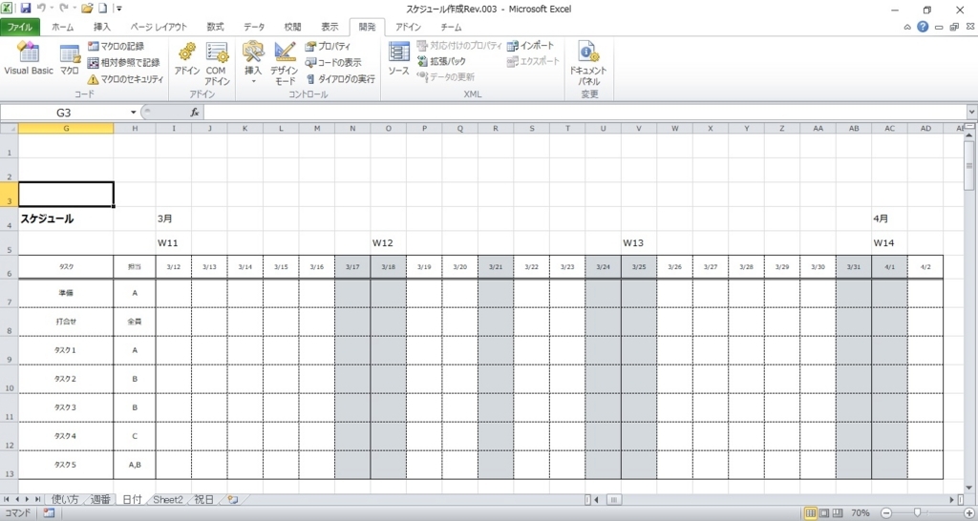Open the XML ソース source pane
Screen dimensions: 978x521
click(398, 59)
